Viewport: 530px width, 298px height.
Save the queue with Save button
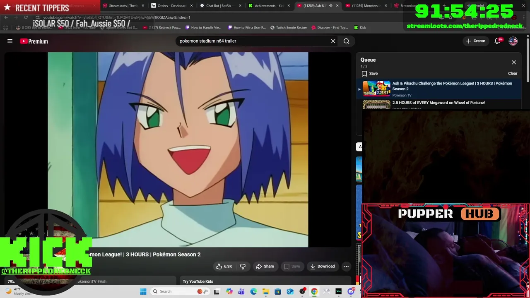pos(369,74)
